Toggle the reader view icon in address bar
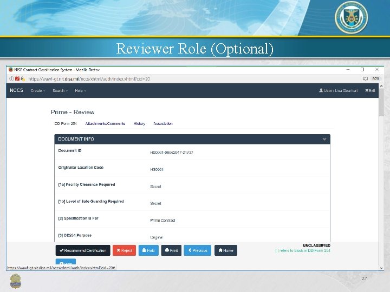 pyautogui.click(x=365, y=79)
